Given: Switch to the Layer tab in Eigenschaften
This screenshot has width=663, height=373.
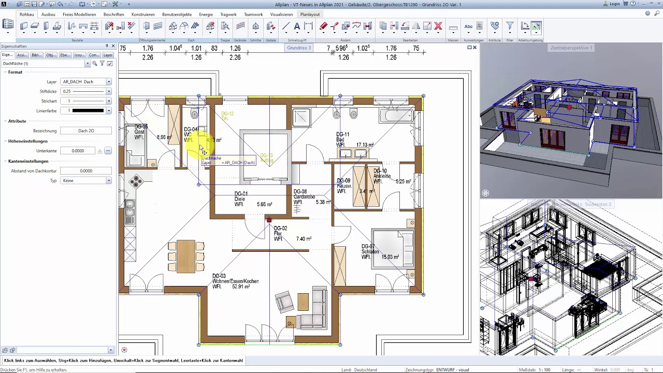Looking at the screenshot, I should [x=108, y=55].
